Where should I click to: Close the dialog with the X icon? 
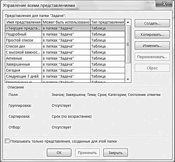pos(164,4)
